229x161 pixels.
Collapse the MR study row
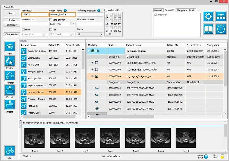coord(89,51)
